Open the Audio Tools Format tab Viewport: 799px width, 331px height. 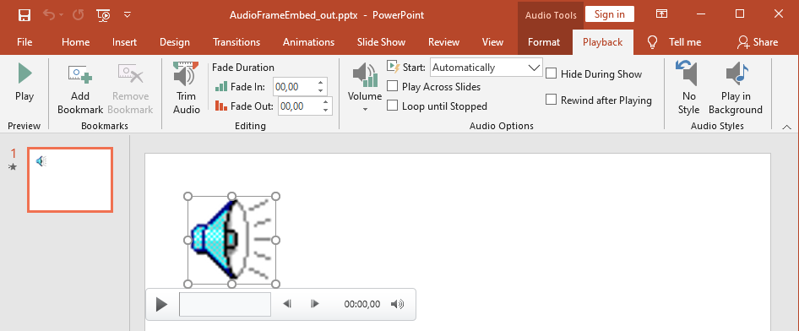point(544,42)
